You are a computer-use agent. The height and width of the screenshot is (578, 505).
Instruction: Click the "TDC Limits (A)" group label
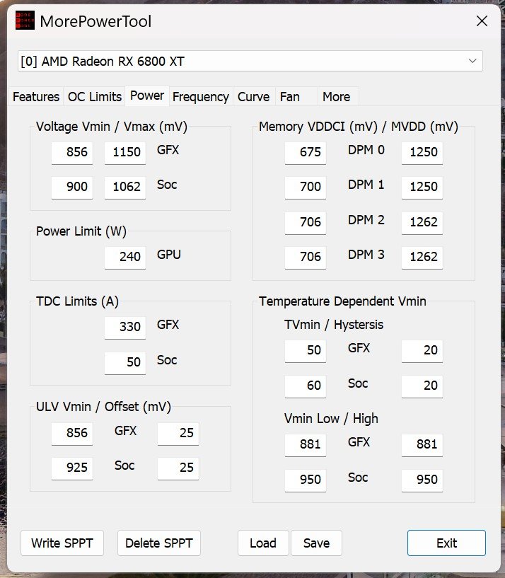pos(77,301)
